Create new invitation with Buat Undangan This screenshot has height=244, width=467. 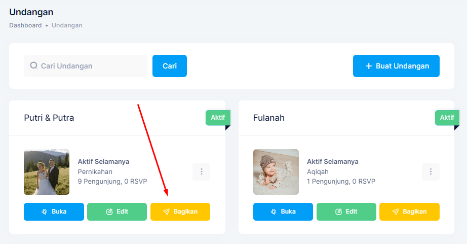(396, 66)
